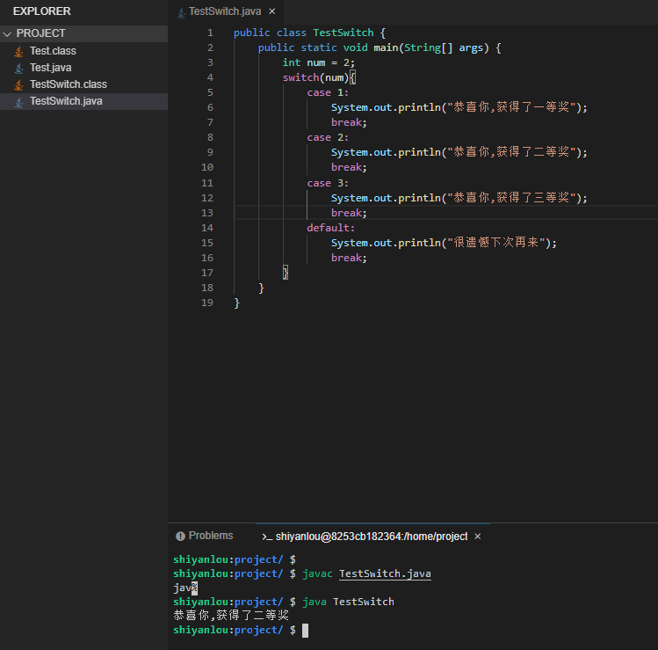Screen dimensions: 658x650
Task: Click the Java icon on editor tab
Action: coord(181,12)
